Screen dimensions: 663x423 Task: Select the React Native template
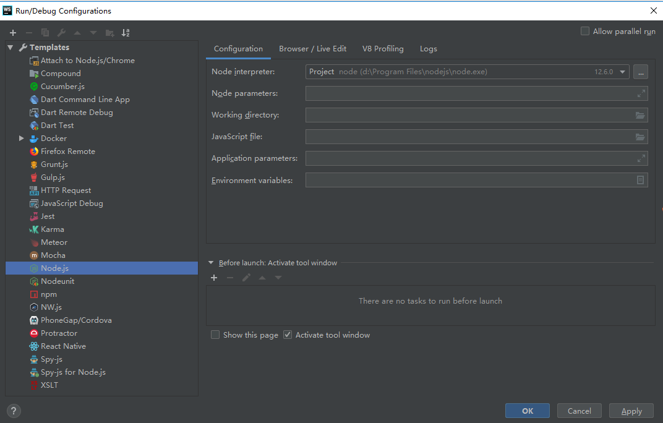tap(62, 346)
